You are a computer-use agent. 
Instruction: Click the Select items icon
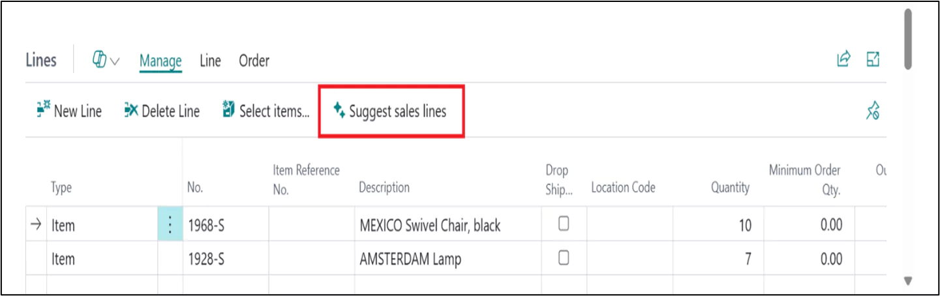click(228, 110)
